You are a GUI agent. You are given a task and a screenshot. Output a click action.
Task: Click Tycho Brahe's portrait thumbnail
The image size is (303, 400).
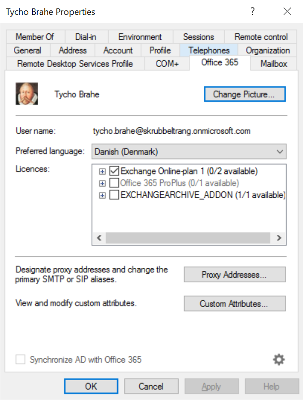coord(27,93)
